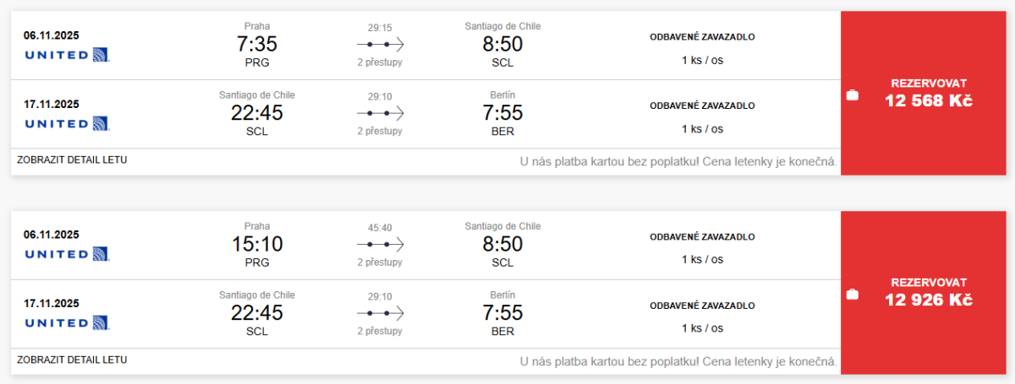Open the '2 přestupy' stops info under 45:40
Viewport: 1015px width, 384px height.
coord(380,262)
